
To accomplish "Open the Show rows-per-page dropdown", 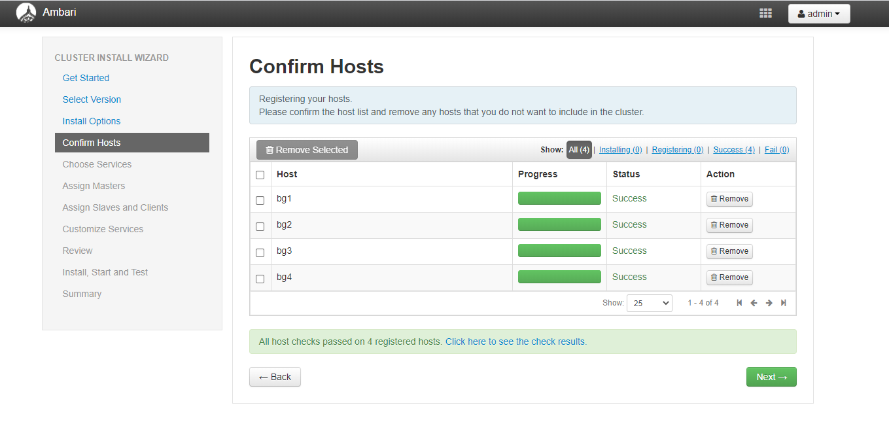I will pyautogui.click(x=649, y=303).
